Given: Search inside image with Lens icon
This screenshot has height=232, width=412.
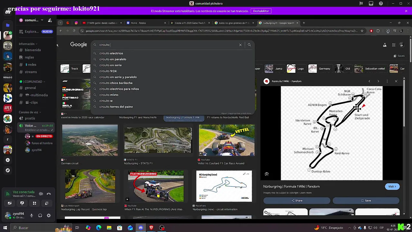Looking at the screenshot, I should coord(267,174).
